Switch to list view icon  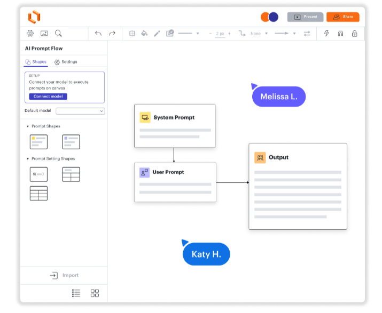(76, 293)
